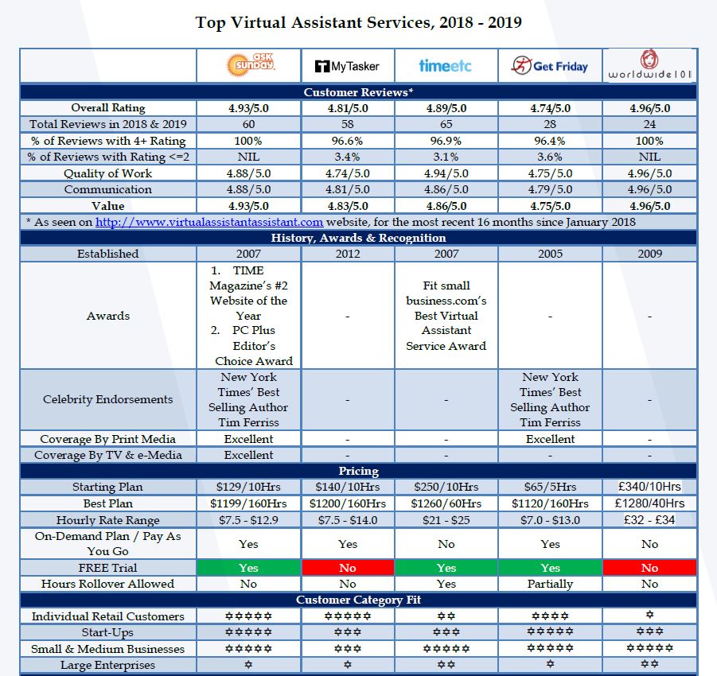Click the Get Friday logo

(550, 66)
